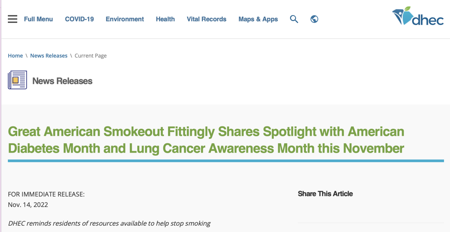Open the hamburger menu icon
450x232 pixels.
tap(12, 19)
